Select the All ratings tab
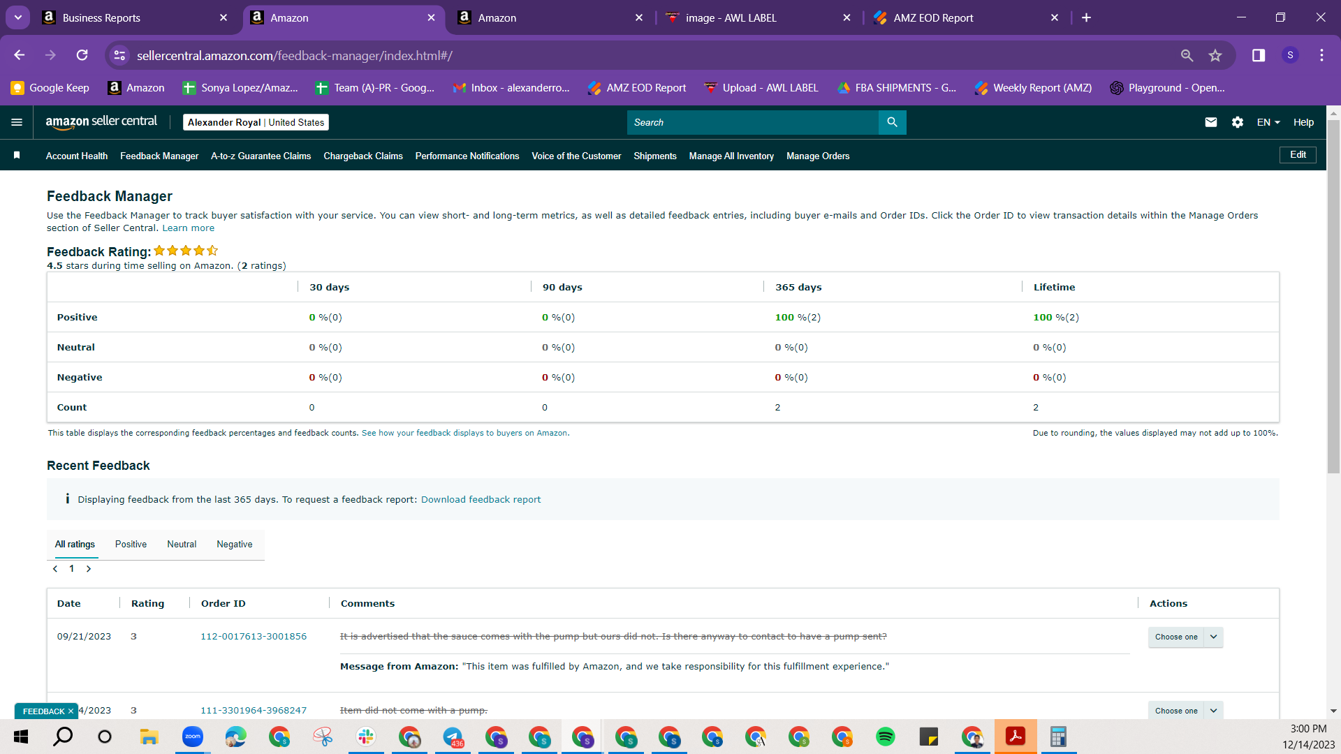The width and height of the screenshot is (1341, 754). [x=75, y=544]
